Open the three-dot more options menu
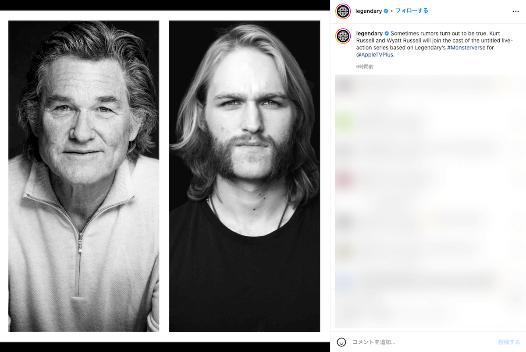This screenshot has width=526, height=352. pyautogui.click(x=515, y=11)
